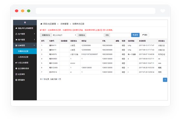Viewport: 181px width, 122px height.
Task: Click the megaphone icon of 小区公告管理
Action: (x=16, y=63)
